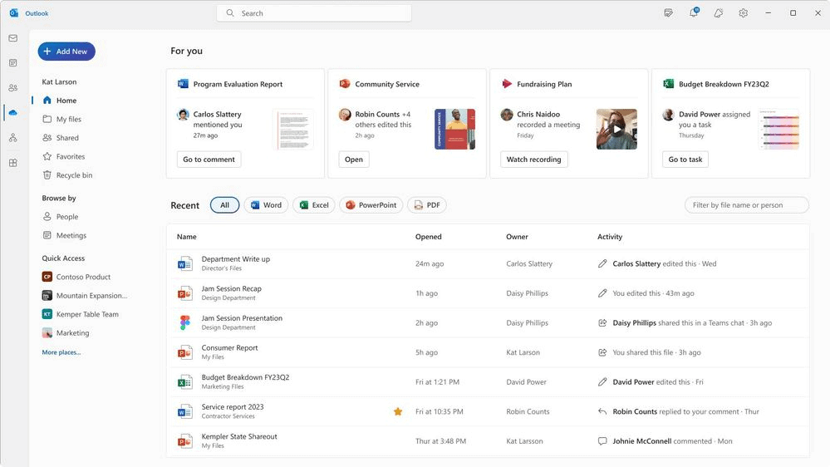
Task: Click Go to comment button
Action: pyautogui.click(x=209, y=160)
